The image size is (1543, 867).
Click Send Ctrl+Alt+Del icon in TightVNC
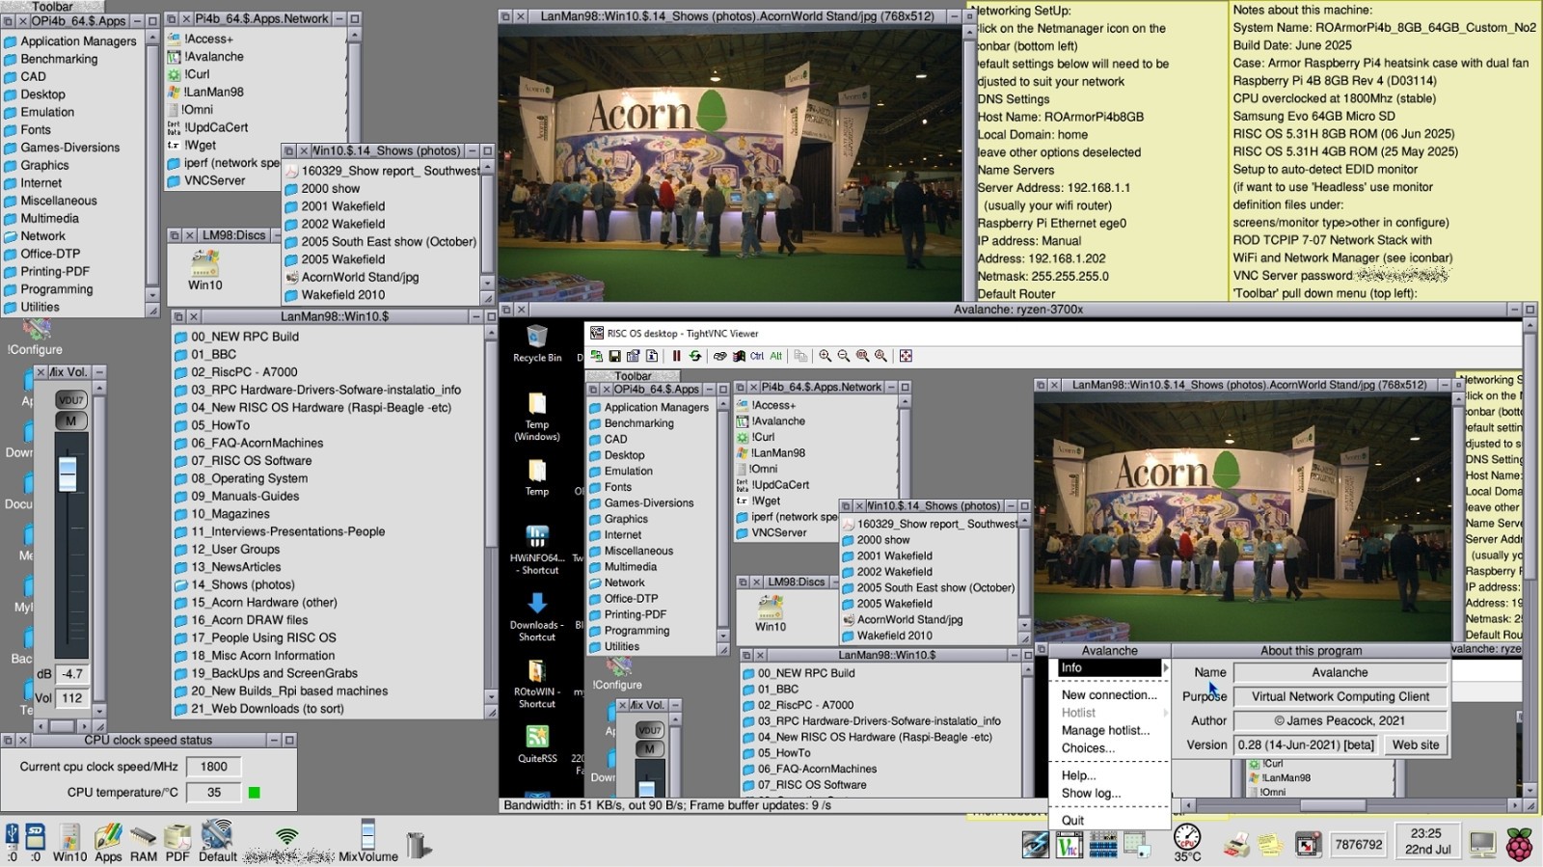pyautogui.click(x=719, y=356)
